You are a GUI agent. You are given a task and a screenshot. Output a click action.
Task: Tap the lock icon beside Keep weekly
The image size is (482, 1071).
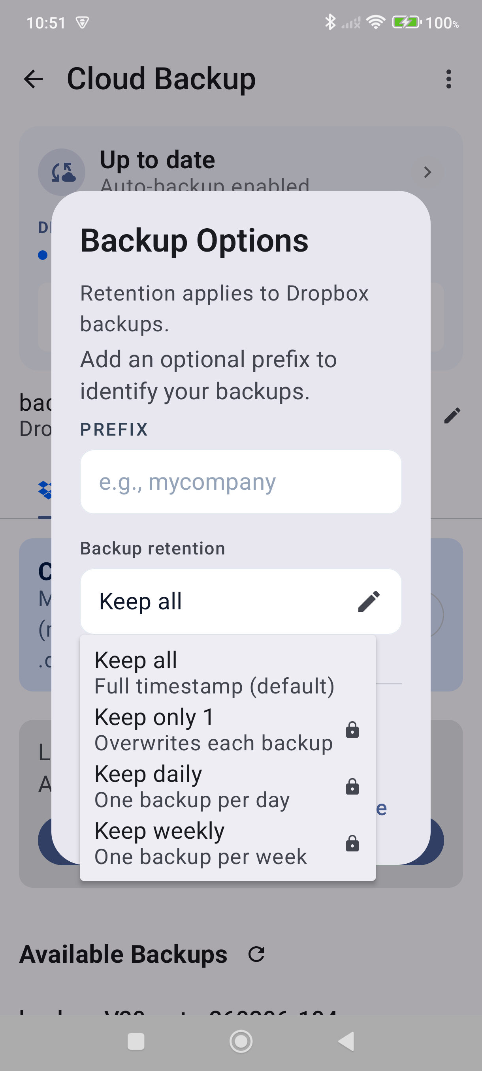coord(352,844)
